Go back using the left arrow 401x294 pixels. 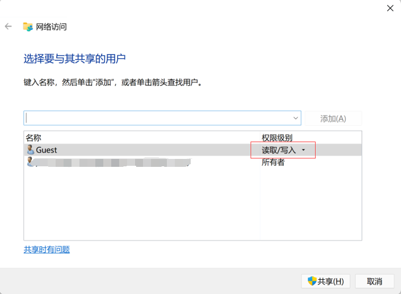[x=8, y=26]
